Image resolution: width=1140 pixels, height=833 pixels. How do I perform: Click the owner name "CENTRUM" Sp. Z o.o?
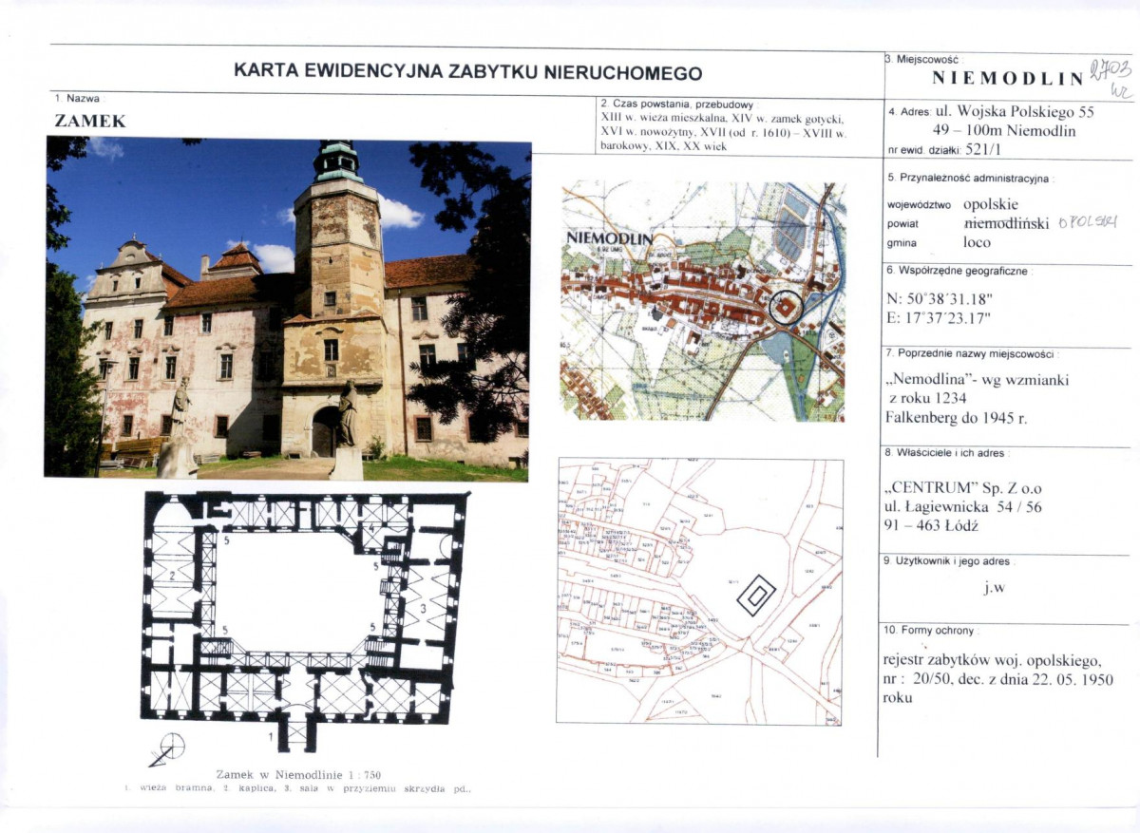[x=962, y=488]
